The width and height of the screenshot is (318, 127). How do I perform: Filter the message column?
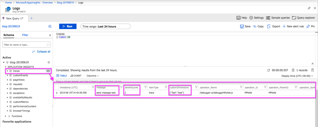coord(121,87)
